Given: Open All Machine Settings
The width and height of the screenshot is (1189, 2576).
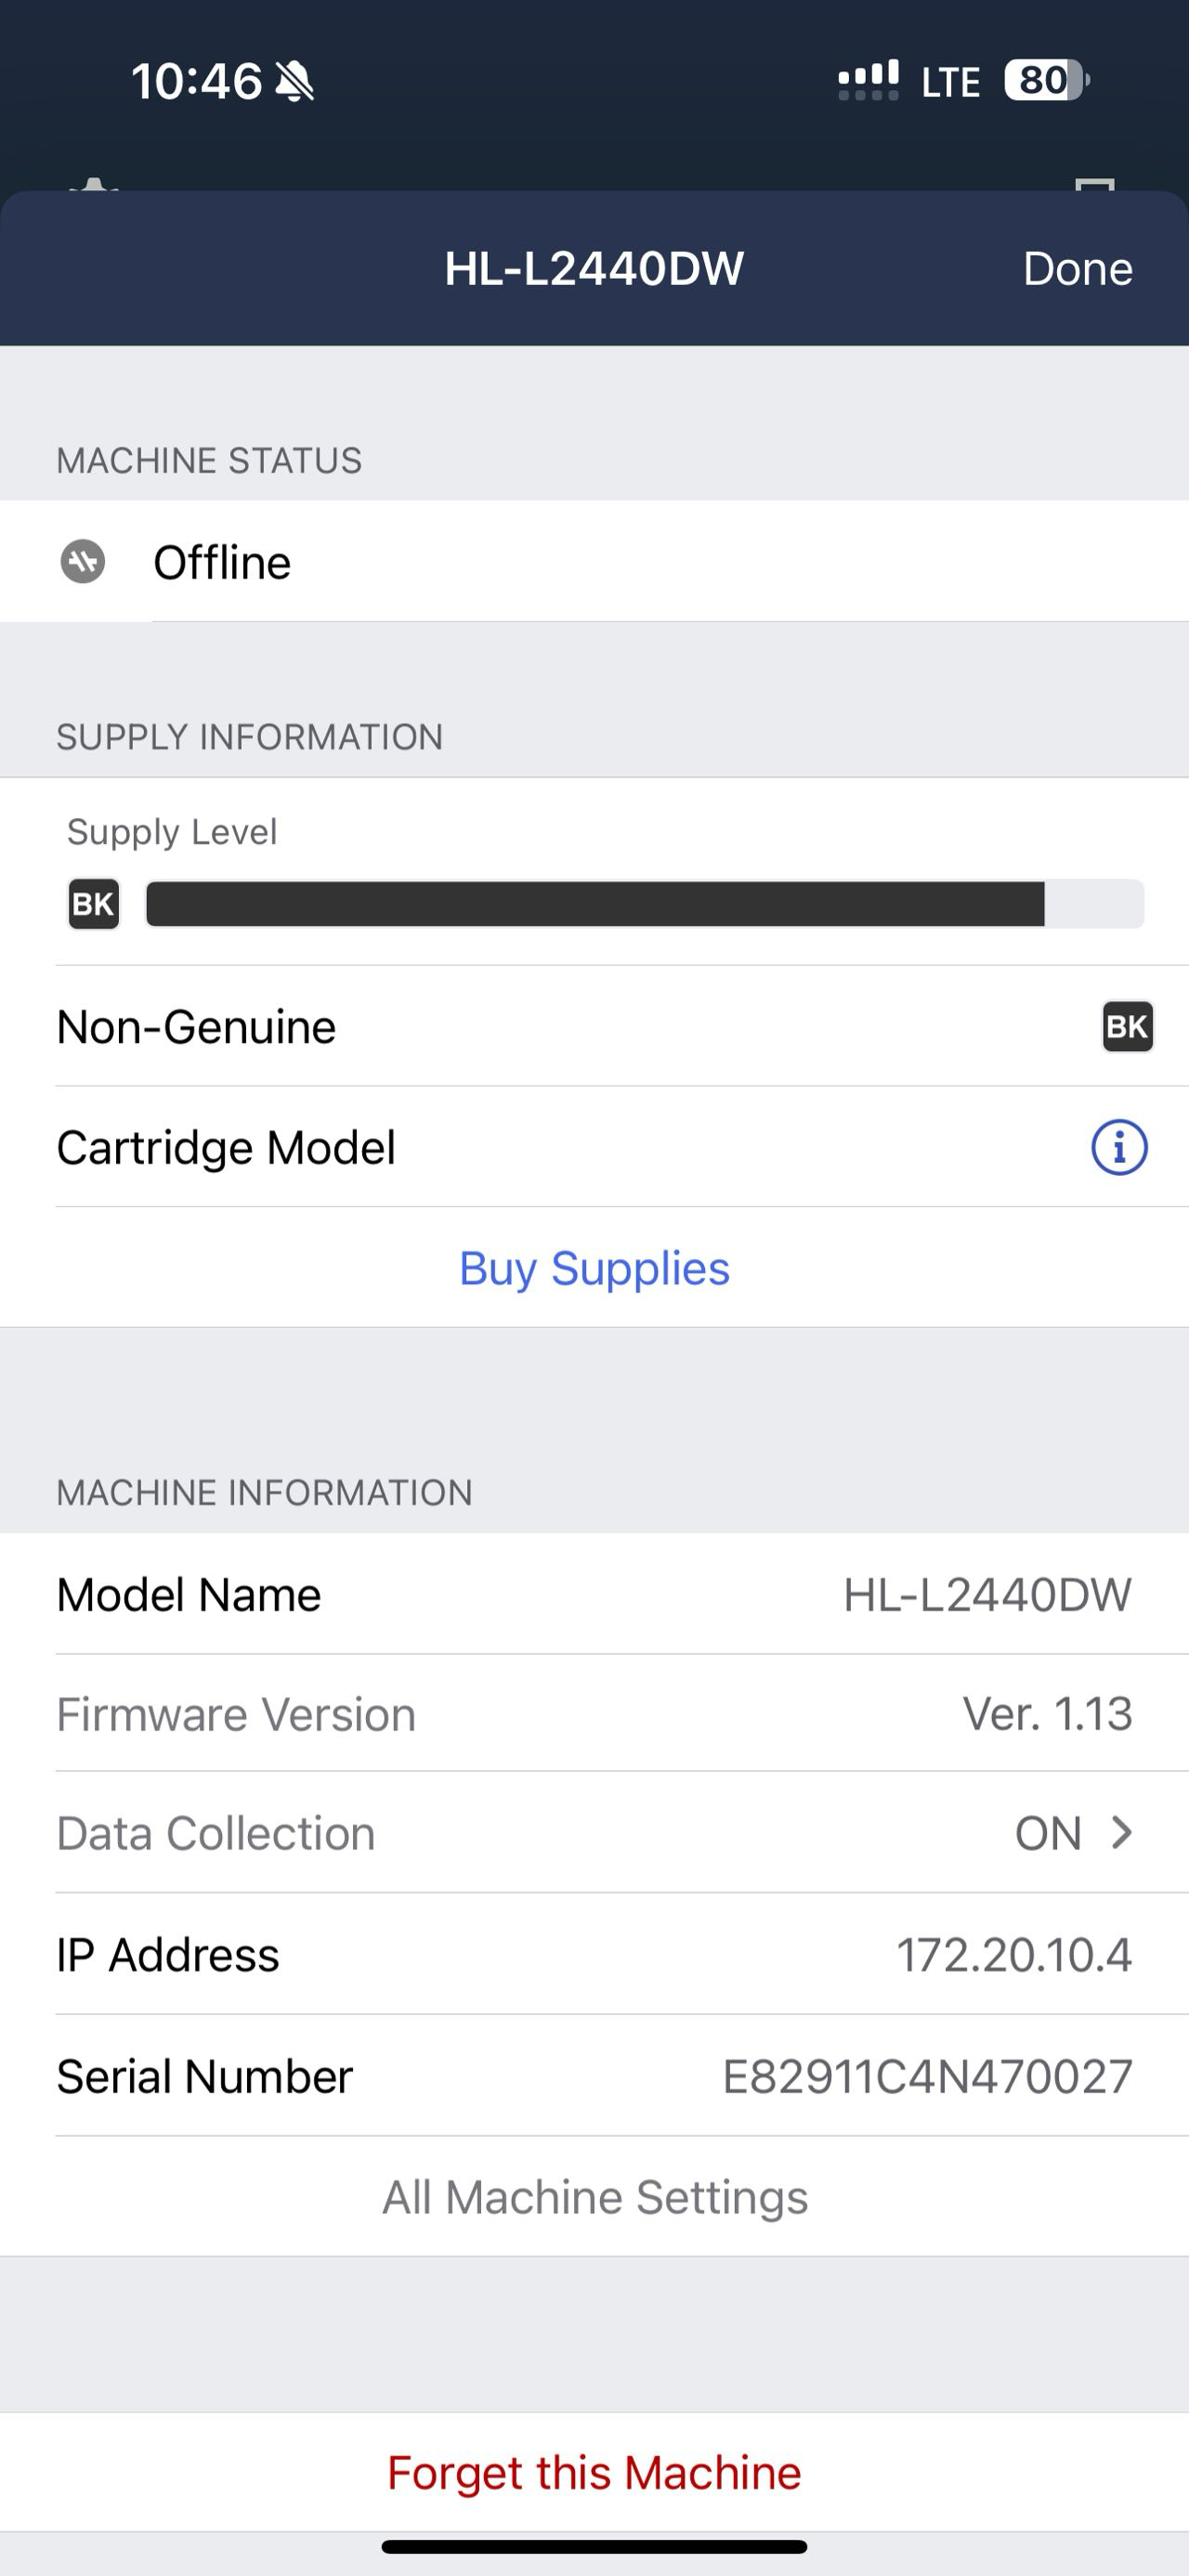Looking at the screenshot, I should point(594,2197).
